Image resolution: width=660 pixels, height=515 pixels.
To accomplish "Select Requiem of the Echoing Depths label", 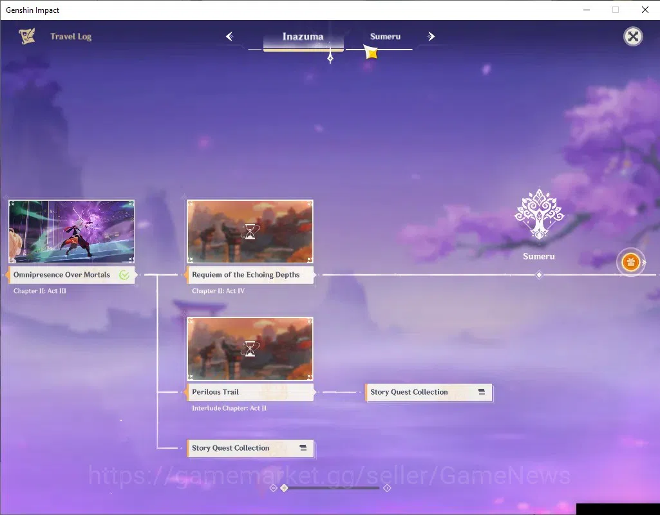I will 250,275.
